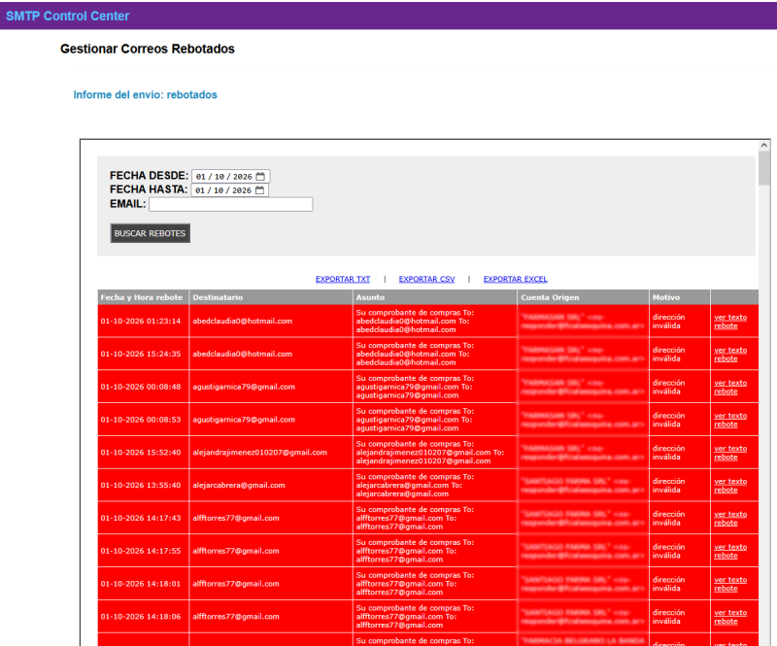Click the EXPORTAR CSV link
Image resolution: width=777 pixels, height=646 pixels.
click(x=426, y=279)
